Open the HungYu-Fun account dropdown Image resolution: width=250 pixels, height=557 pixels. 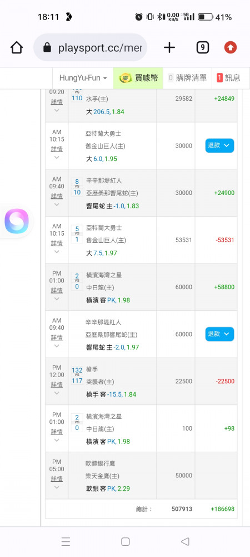point(83,78)
